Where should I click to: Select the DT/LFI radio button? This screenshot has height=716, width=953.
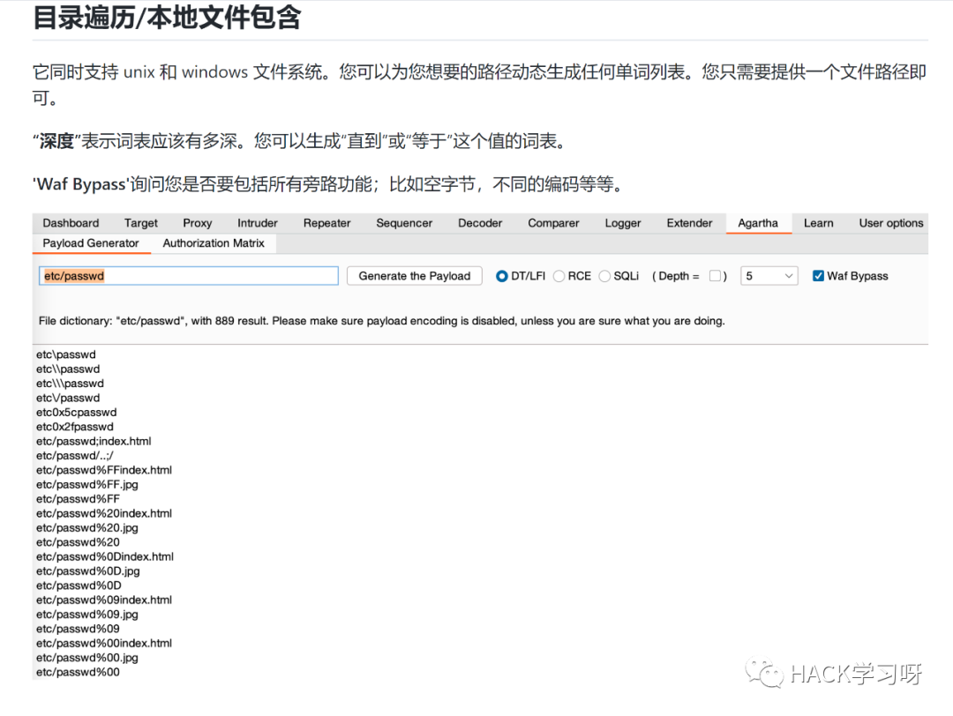click(501, 276)
